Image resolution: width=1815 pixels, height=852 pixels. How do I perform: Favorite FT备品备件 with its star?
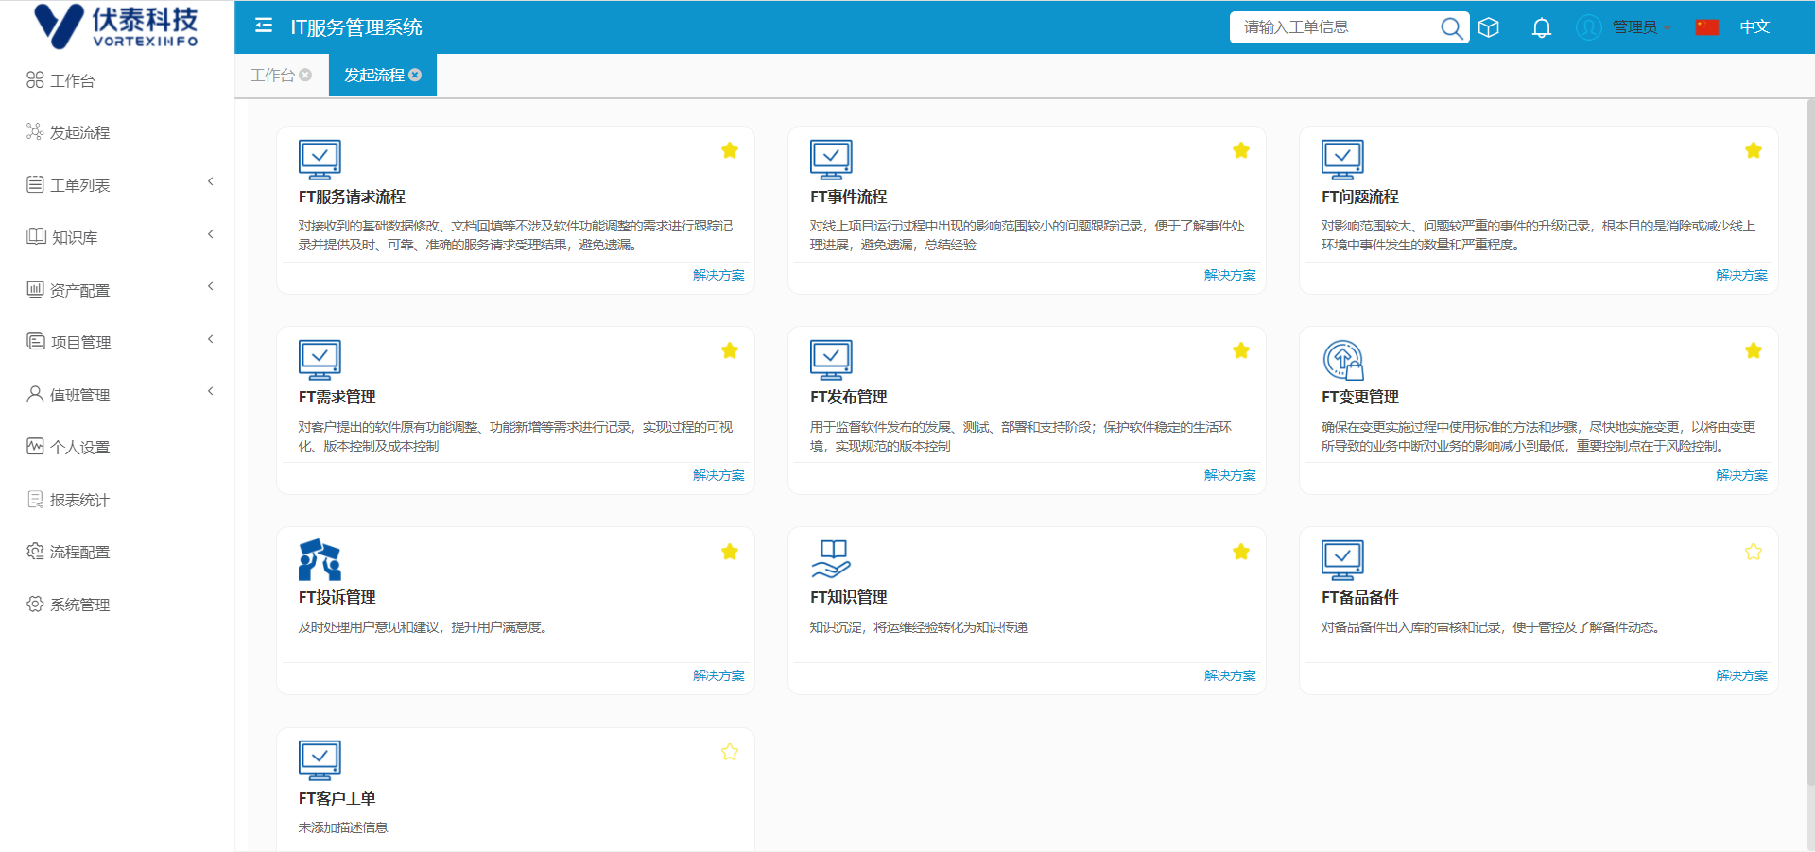1753,552
